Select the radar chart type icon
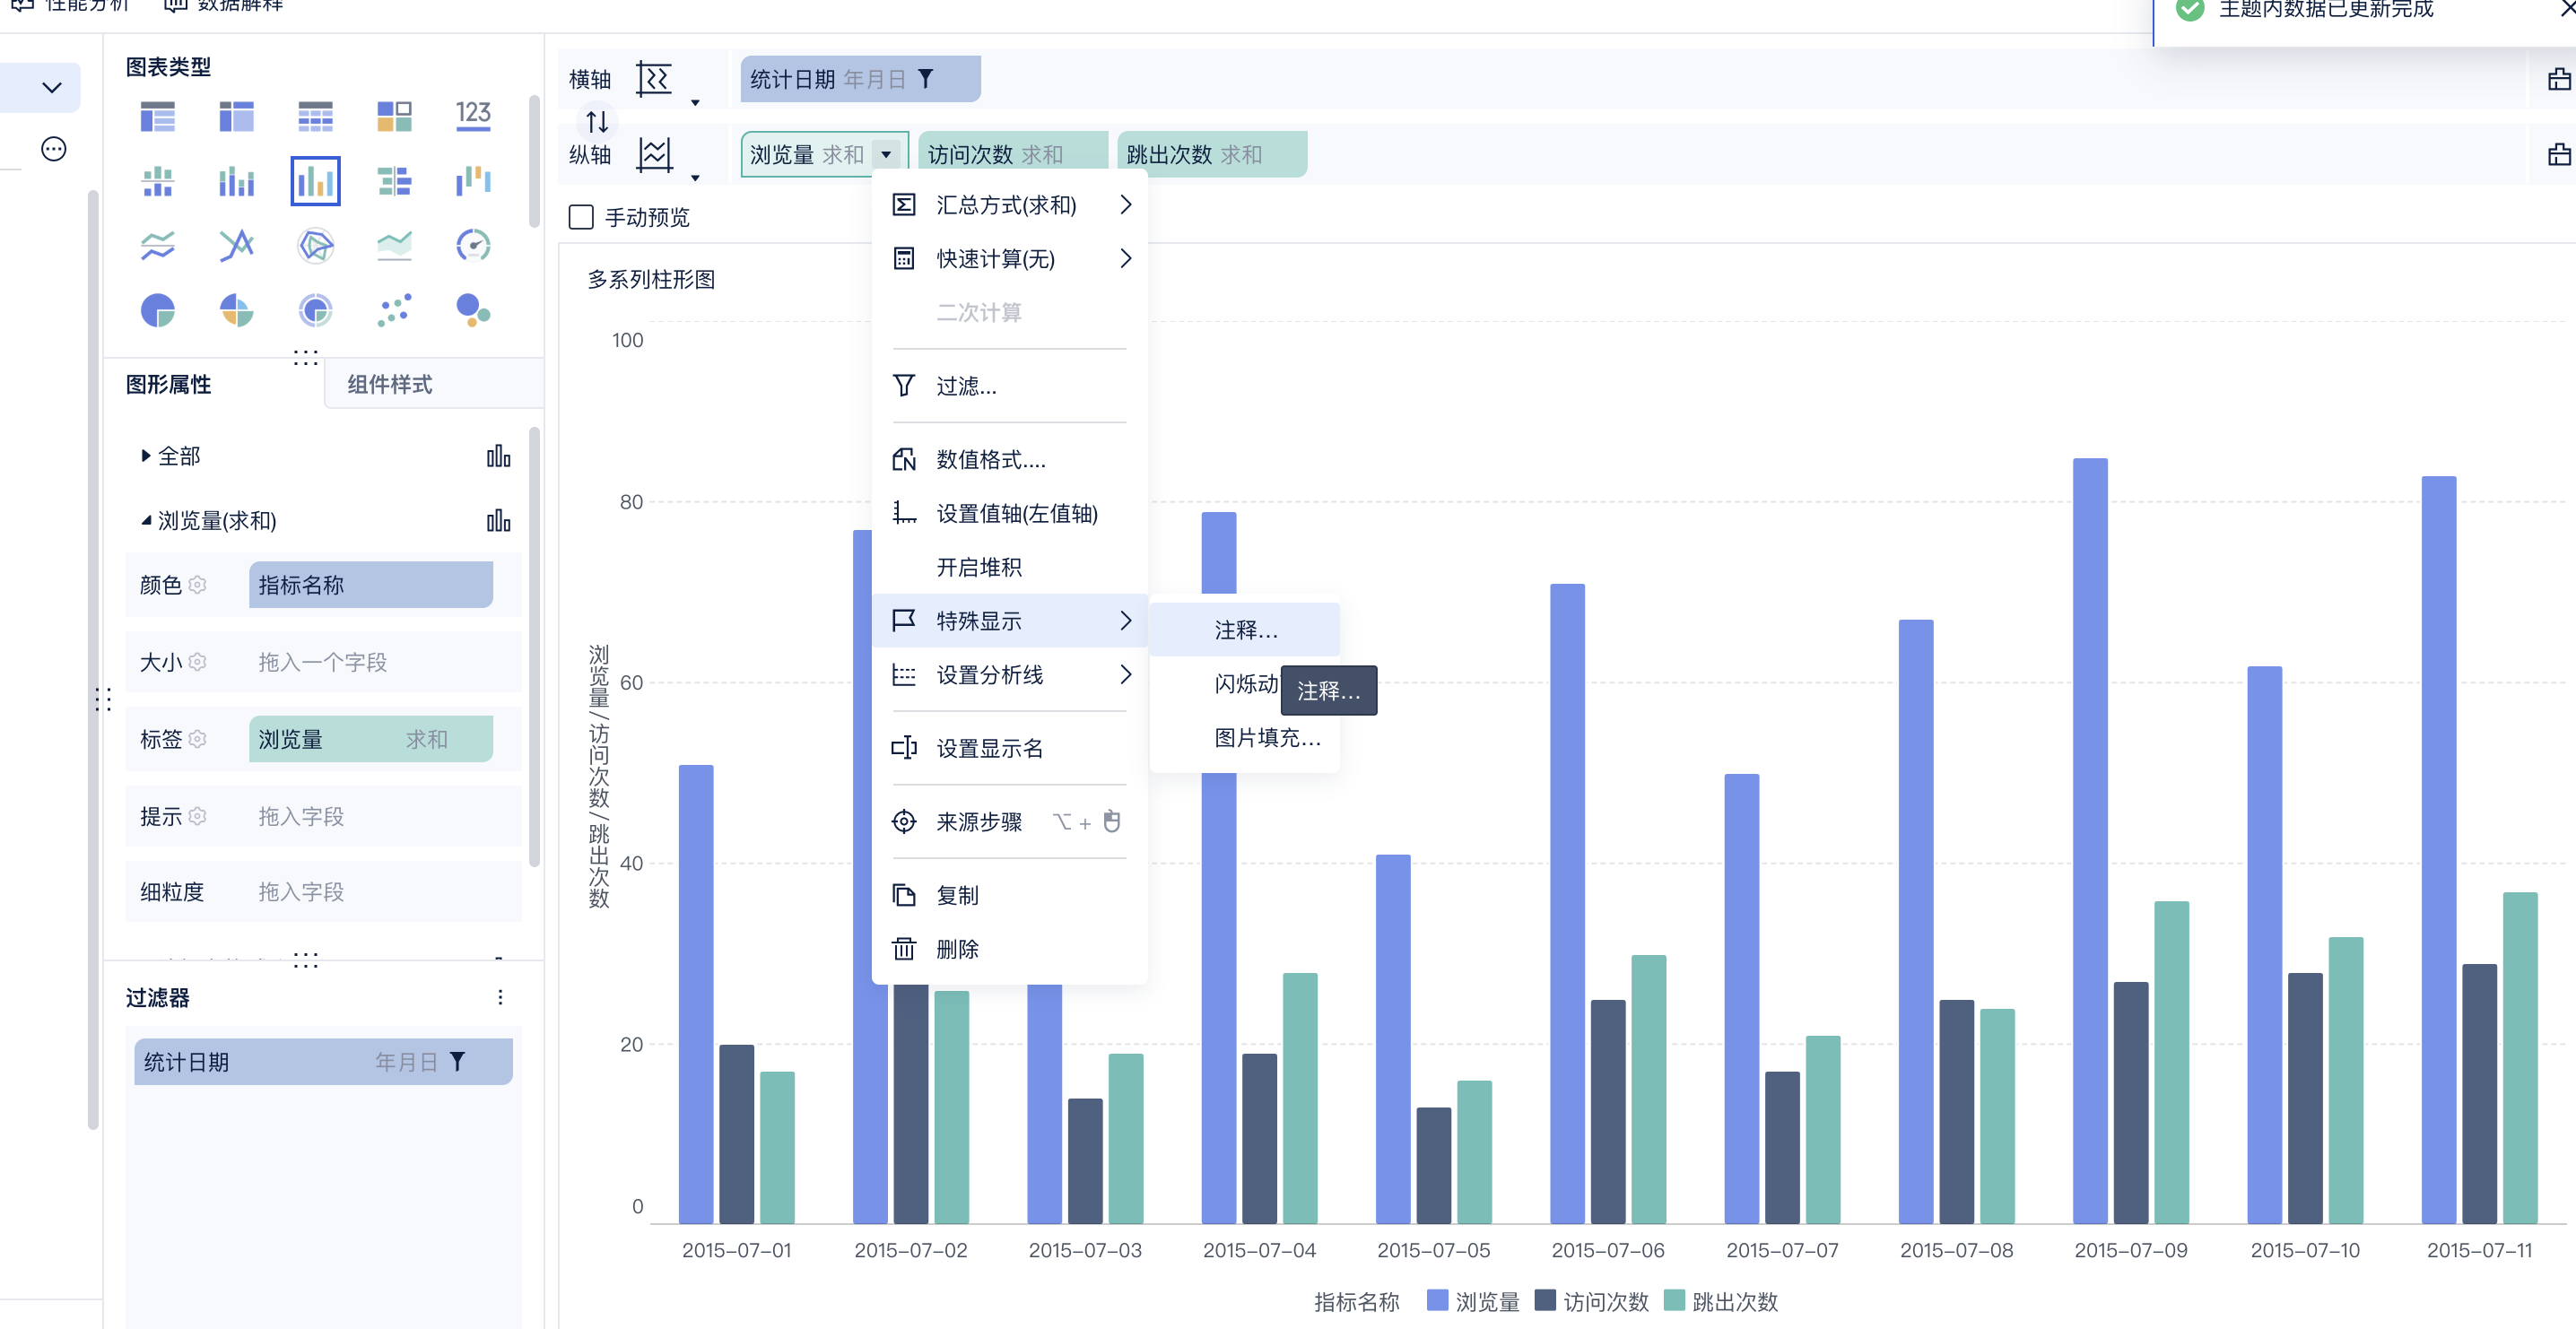The height and width of the screenshot is (1329, 2576). click(x=315, y=245)
